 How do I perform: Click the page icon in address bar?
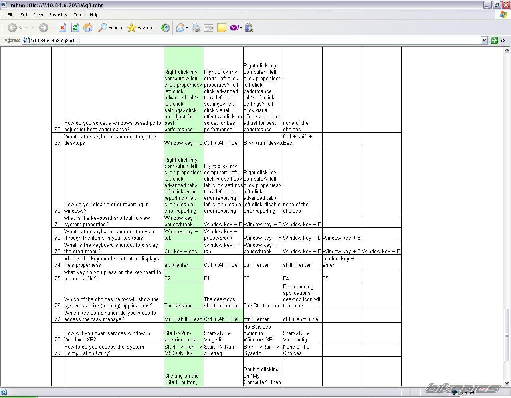pyautogui.click(x=26, y=40)
